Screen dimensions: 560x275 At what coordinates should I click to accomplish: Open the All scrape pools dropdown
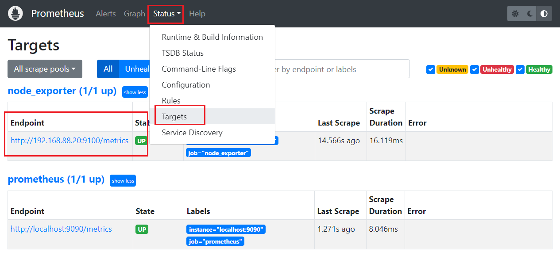click(45, 69)
